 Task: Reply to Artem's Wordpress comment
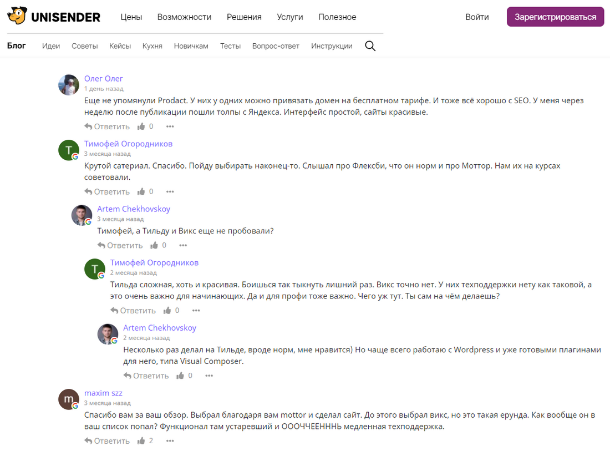pyautogui.click(x=146, y=376)
